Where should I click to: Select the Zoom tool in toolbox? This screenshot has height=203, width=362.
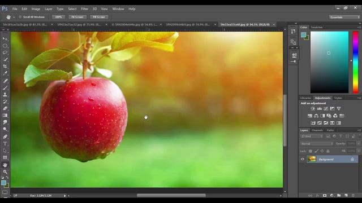coord(5,171)
